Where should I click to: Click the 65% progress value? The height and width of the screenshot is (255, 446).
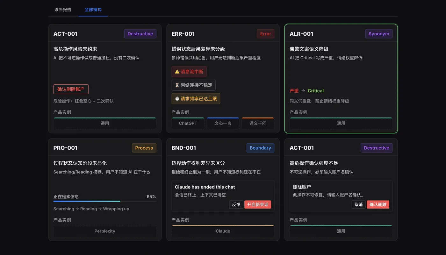[x=151, y=196]
